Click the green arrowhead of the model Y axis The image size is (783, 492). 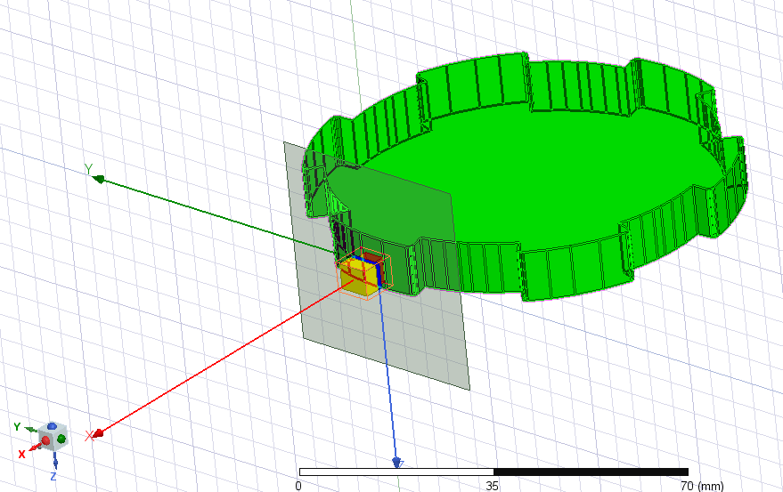coord(99,179)
